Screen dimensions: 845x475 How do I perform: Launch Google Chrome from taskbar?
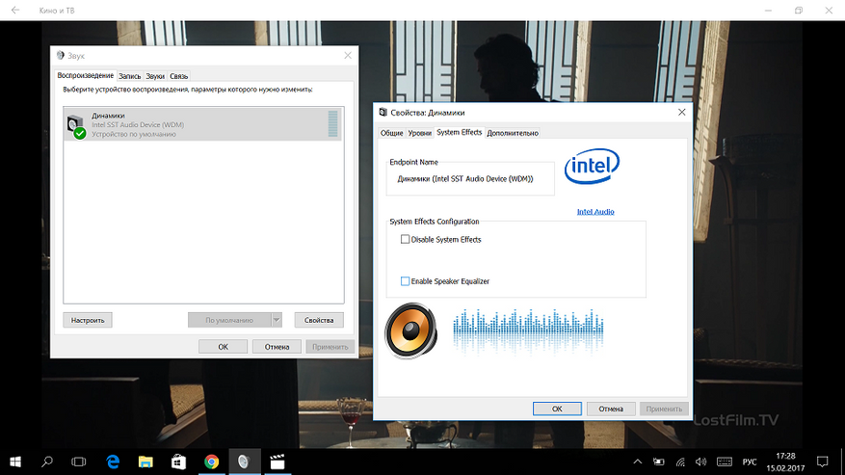[x=211, y=462]
